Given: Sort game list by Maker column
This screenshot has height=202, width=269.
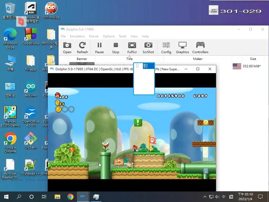Looking at the screenshot, I should click(198, 59).
